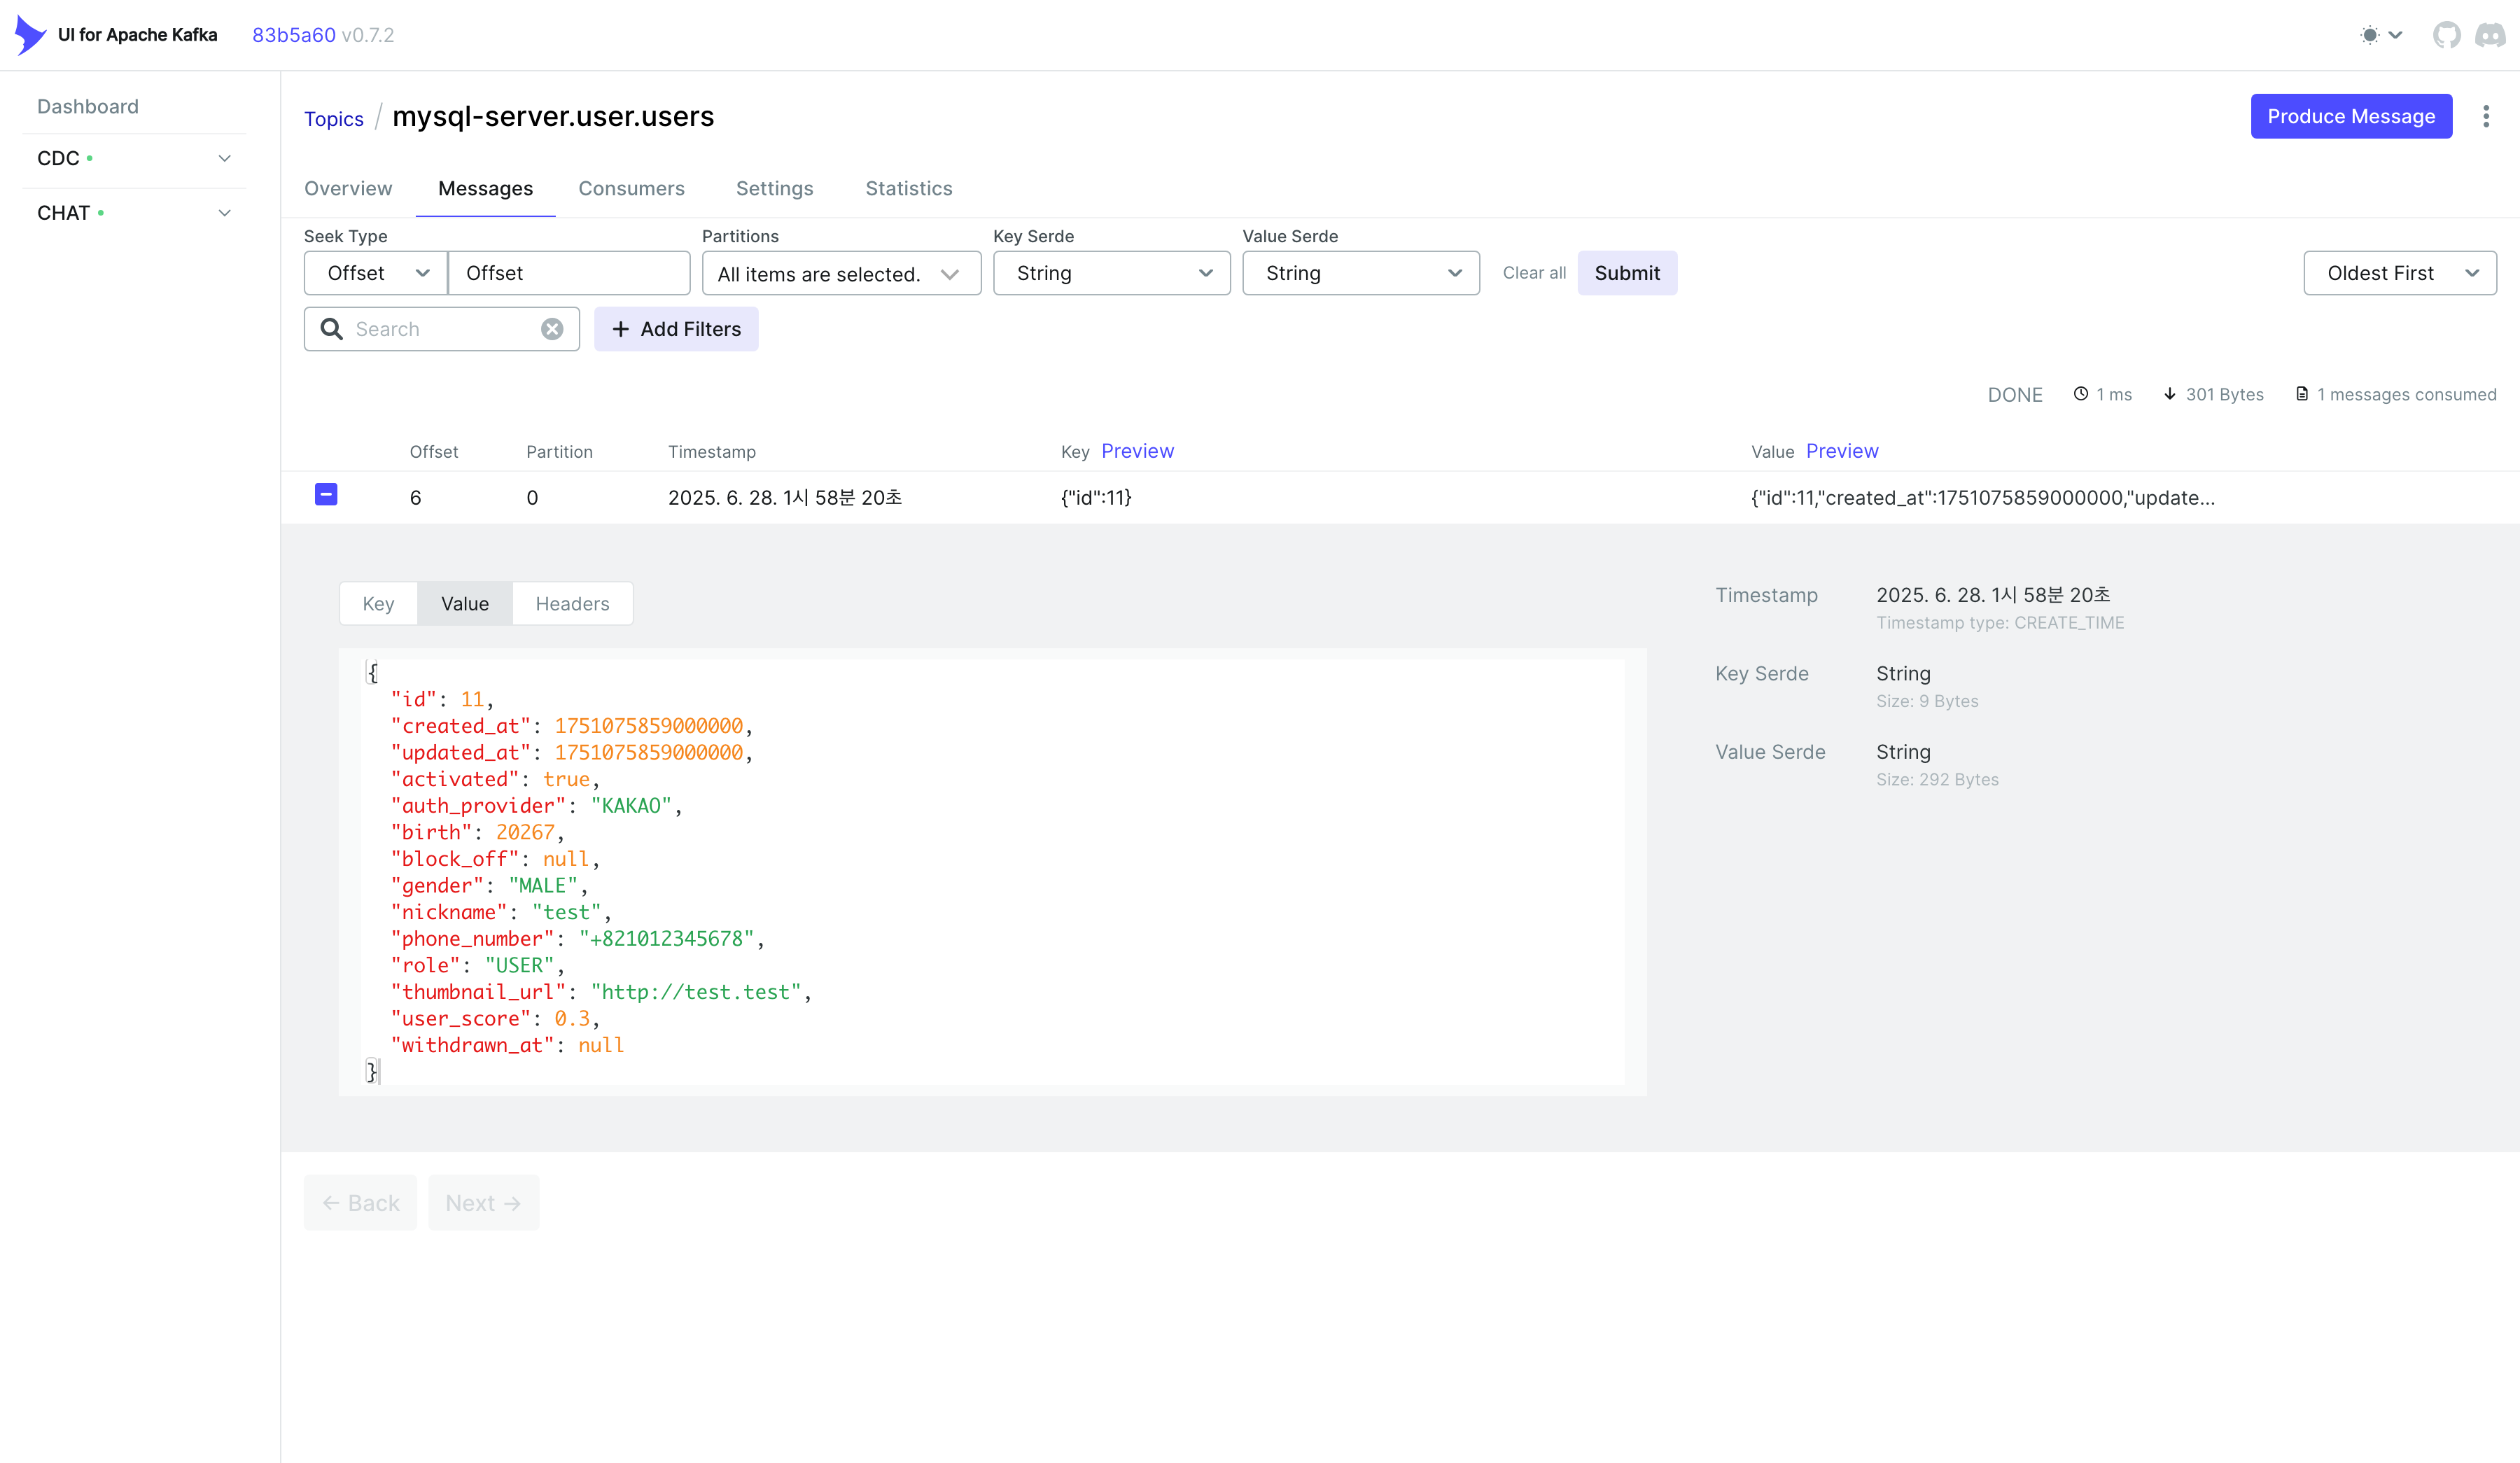
Task: Click the plus icon in Add Filters
Action: coord(621,329)
